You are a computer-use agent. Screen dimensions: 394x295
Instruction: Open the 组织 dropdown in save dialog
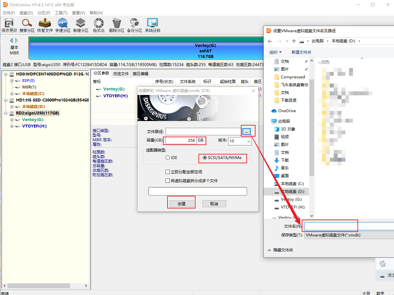(275, 52)
